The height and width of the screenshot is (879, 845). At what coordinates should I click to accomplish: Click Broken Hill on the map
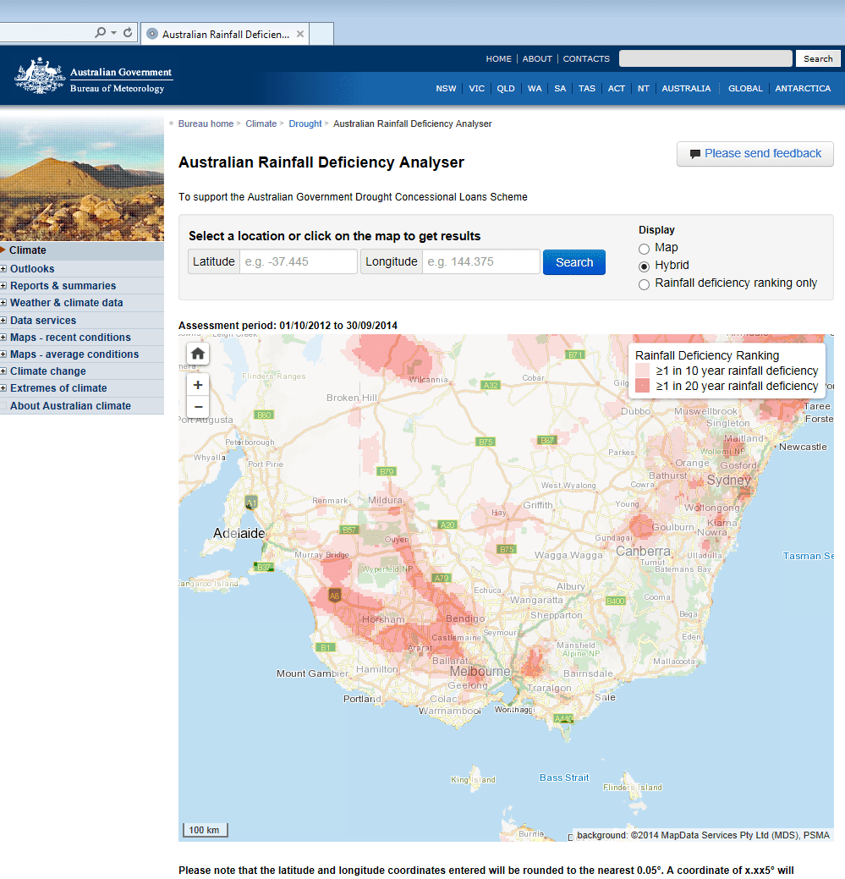352,398
